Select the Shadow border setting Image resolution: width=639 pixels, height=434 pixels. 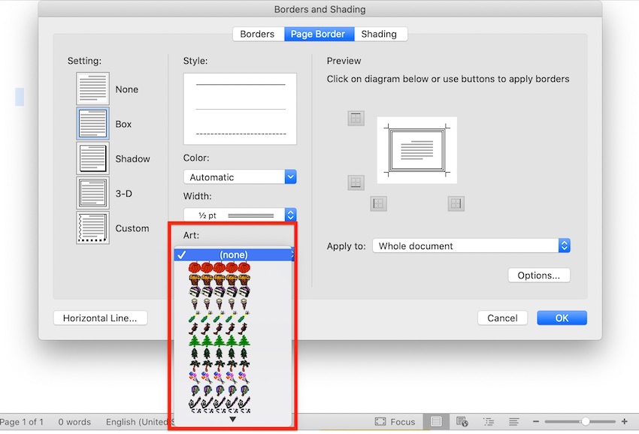92,158
